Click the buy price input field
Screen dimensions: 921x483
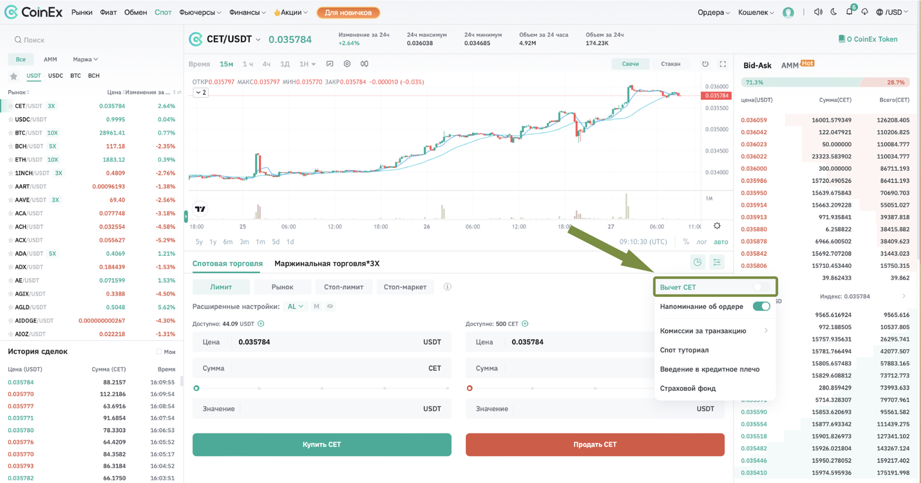(x=322, y=342)
